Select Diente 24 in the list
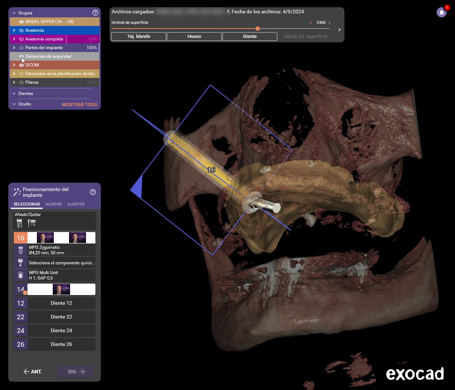Image resolution: width=455 pixels, height=390 pixels. coord(61,330)
